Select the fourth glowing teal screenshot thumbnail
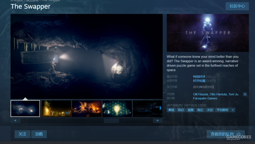This screenshot has height=144, width=255. tap(117, 108)
